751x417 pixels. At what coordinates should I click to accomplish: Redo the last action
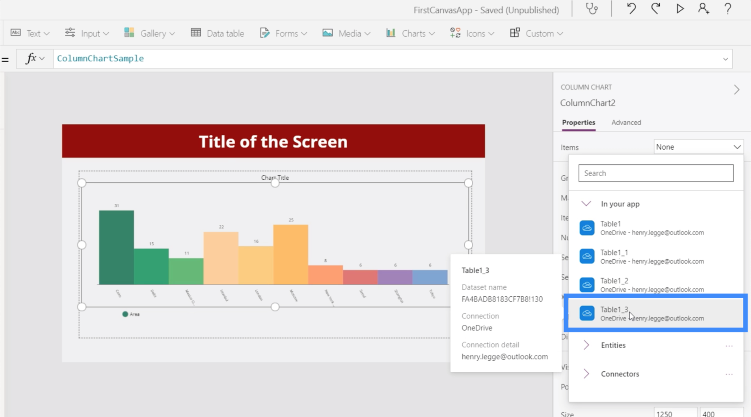[655, 8]
